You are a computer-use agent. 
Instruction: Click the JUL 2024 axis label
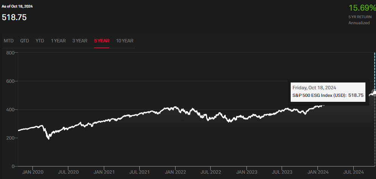[x=353, y=172]
